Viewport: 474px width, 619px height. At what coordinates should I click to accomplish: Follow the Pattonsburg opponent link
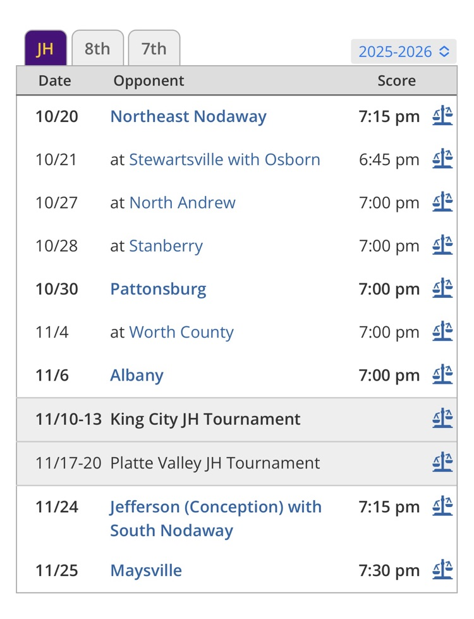pyautogui.click(x=158, y=289)
